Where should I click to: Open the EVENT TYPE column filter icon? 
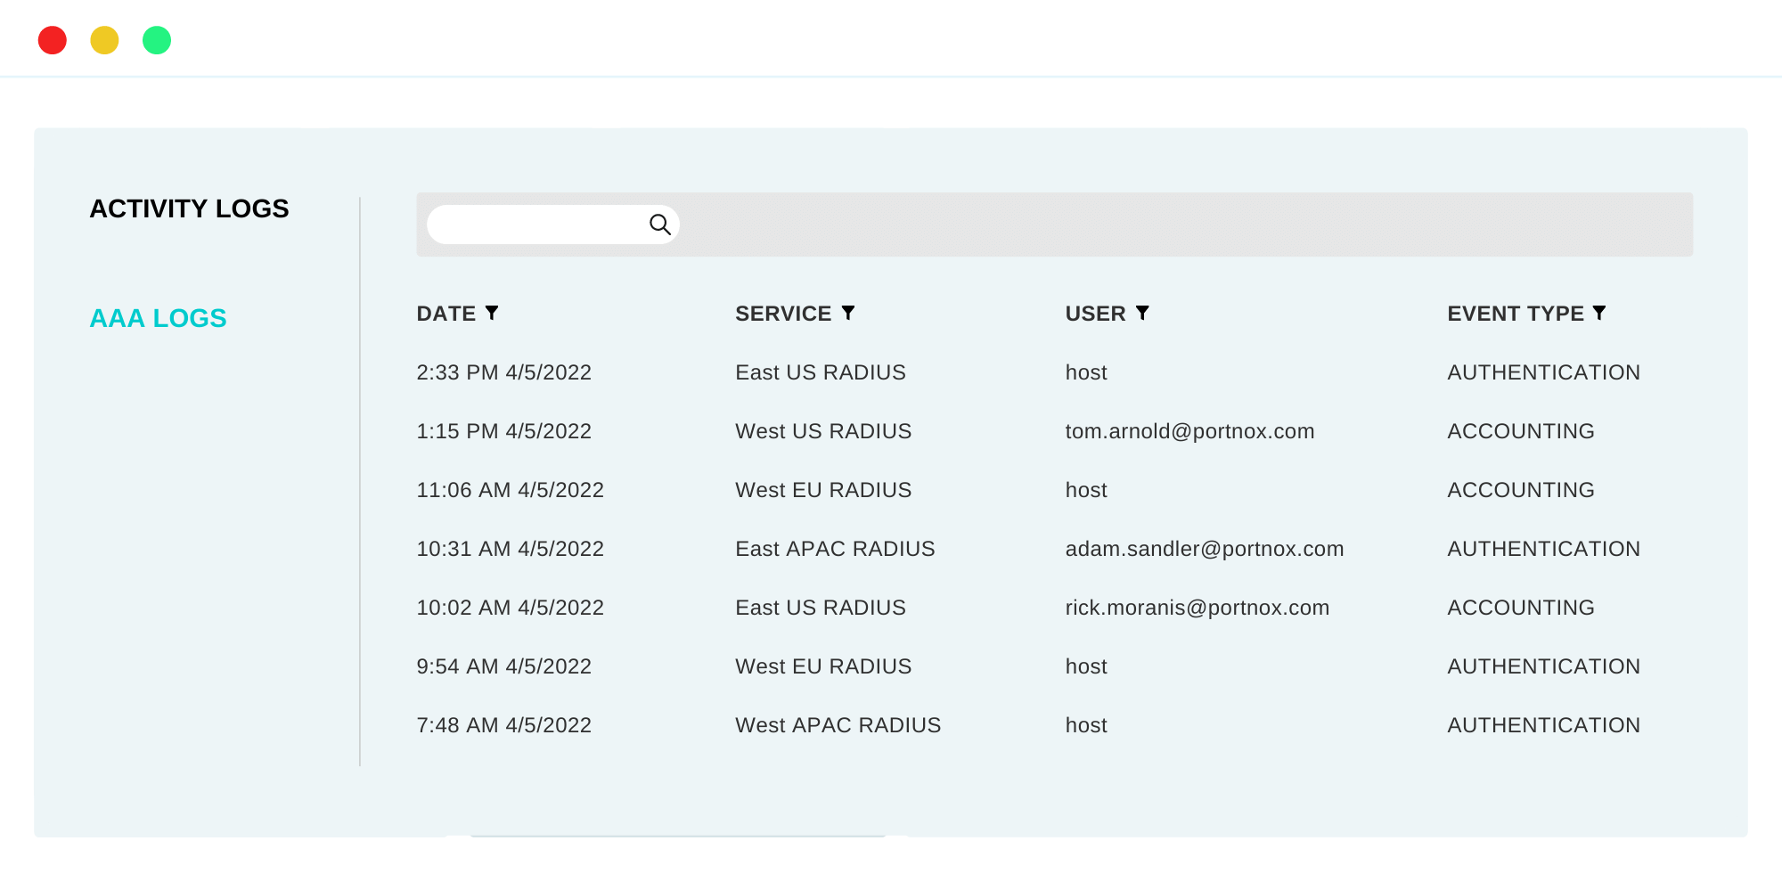(x=1599, y=313)
